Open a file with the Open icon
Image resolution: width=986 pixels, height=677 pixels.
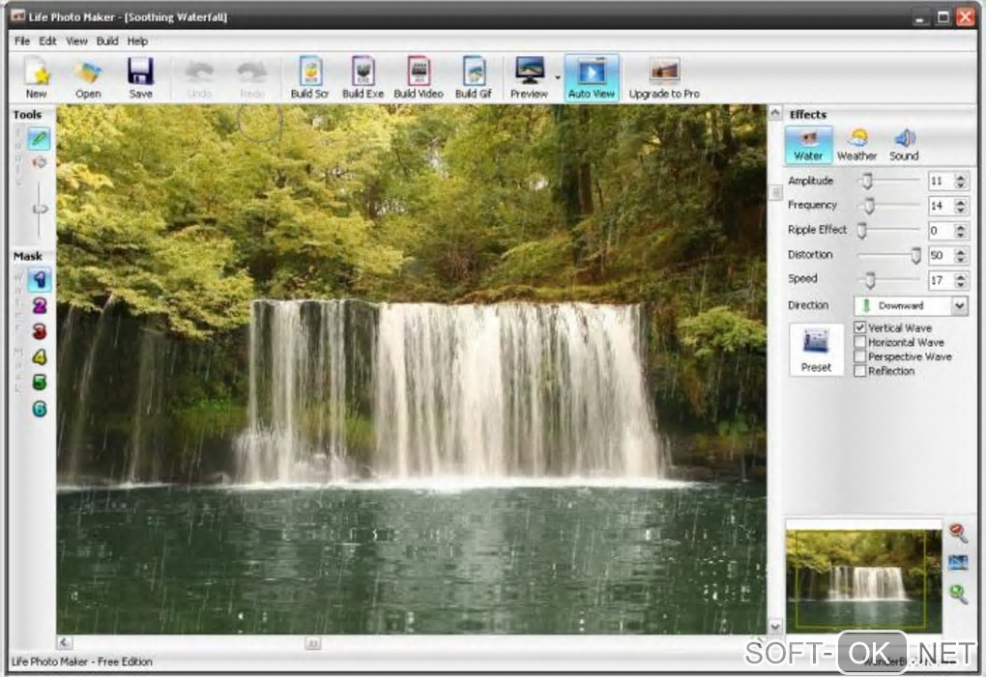(x=88, y=77)
